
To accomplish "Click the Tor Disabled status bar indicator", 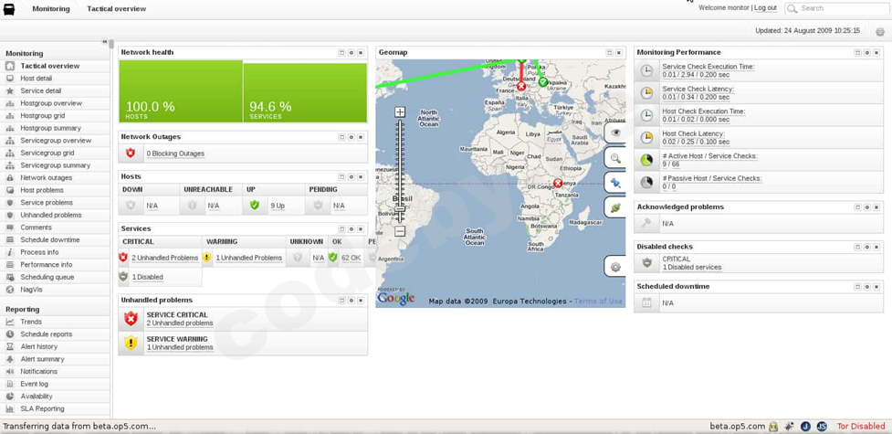I will 861,426.
